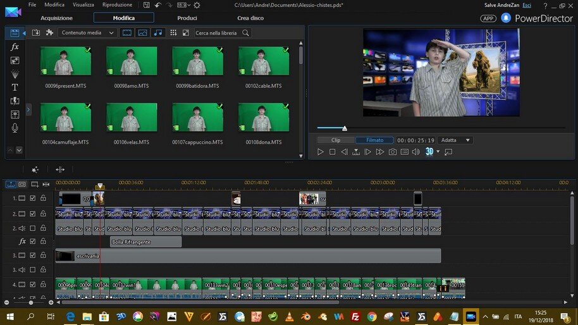Toggle track 2 video enable checkbox
The image size is (578, 325).
[x=33, y=214]
